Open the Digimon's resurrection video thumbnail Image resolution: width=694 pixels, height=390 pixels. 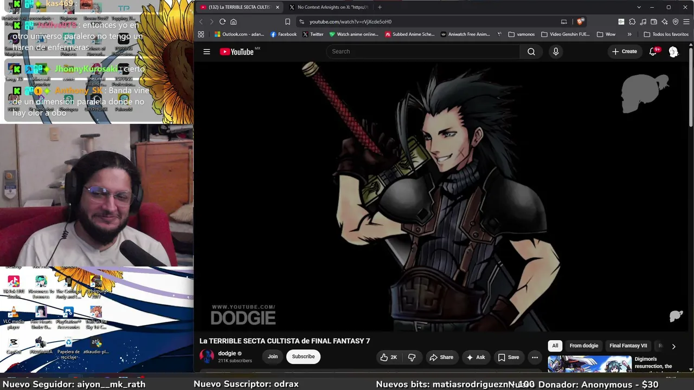589,364
